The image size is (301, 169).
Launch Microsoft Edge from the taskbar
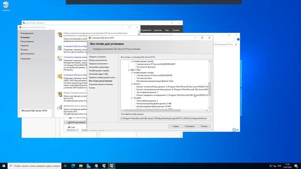(x=73, y=166)
